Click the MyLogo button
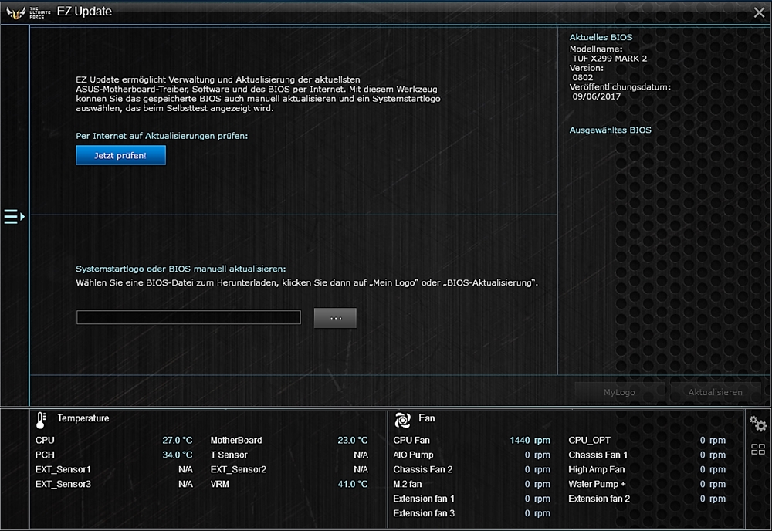 (x=619, y=392)
